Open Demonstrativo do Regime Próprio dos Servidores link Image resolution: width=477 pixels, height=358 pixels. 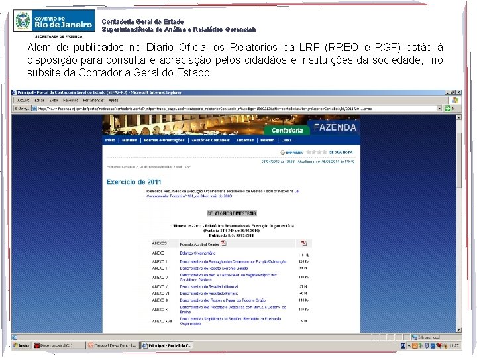(x=228, y=277)
